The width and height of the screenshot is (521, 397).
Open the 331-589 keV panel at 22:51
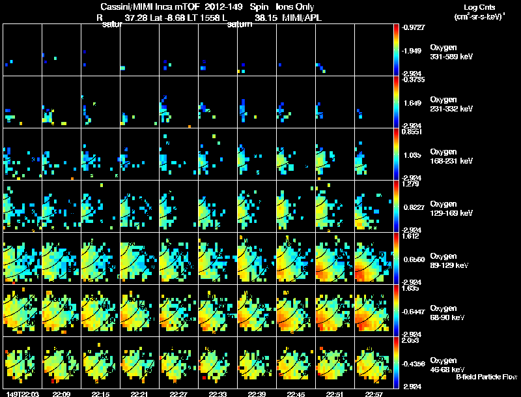pos(335,50)
